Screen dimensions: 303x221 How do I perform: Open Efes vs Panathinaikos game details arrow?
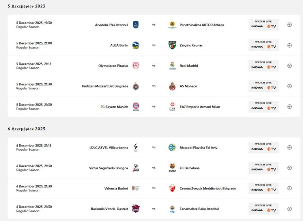(289, 25)
